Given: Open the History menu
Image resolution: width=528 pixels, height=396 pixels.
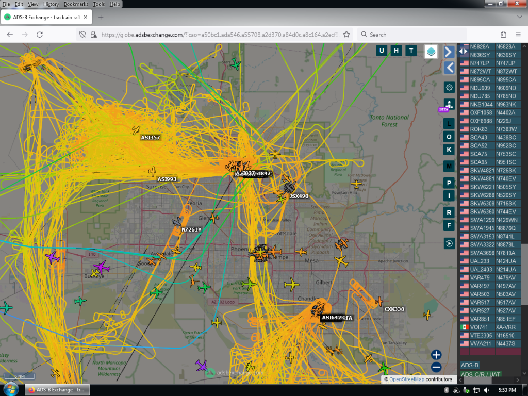Looking at the screenshot, I should point(51,4).
